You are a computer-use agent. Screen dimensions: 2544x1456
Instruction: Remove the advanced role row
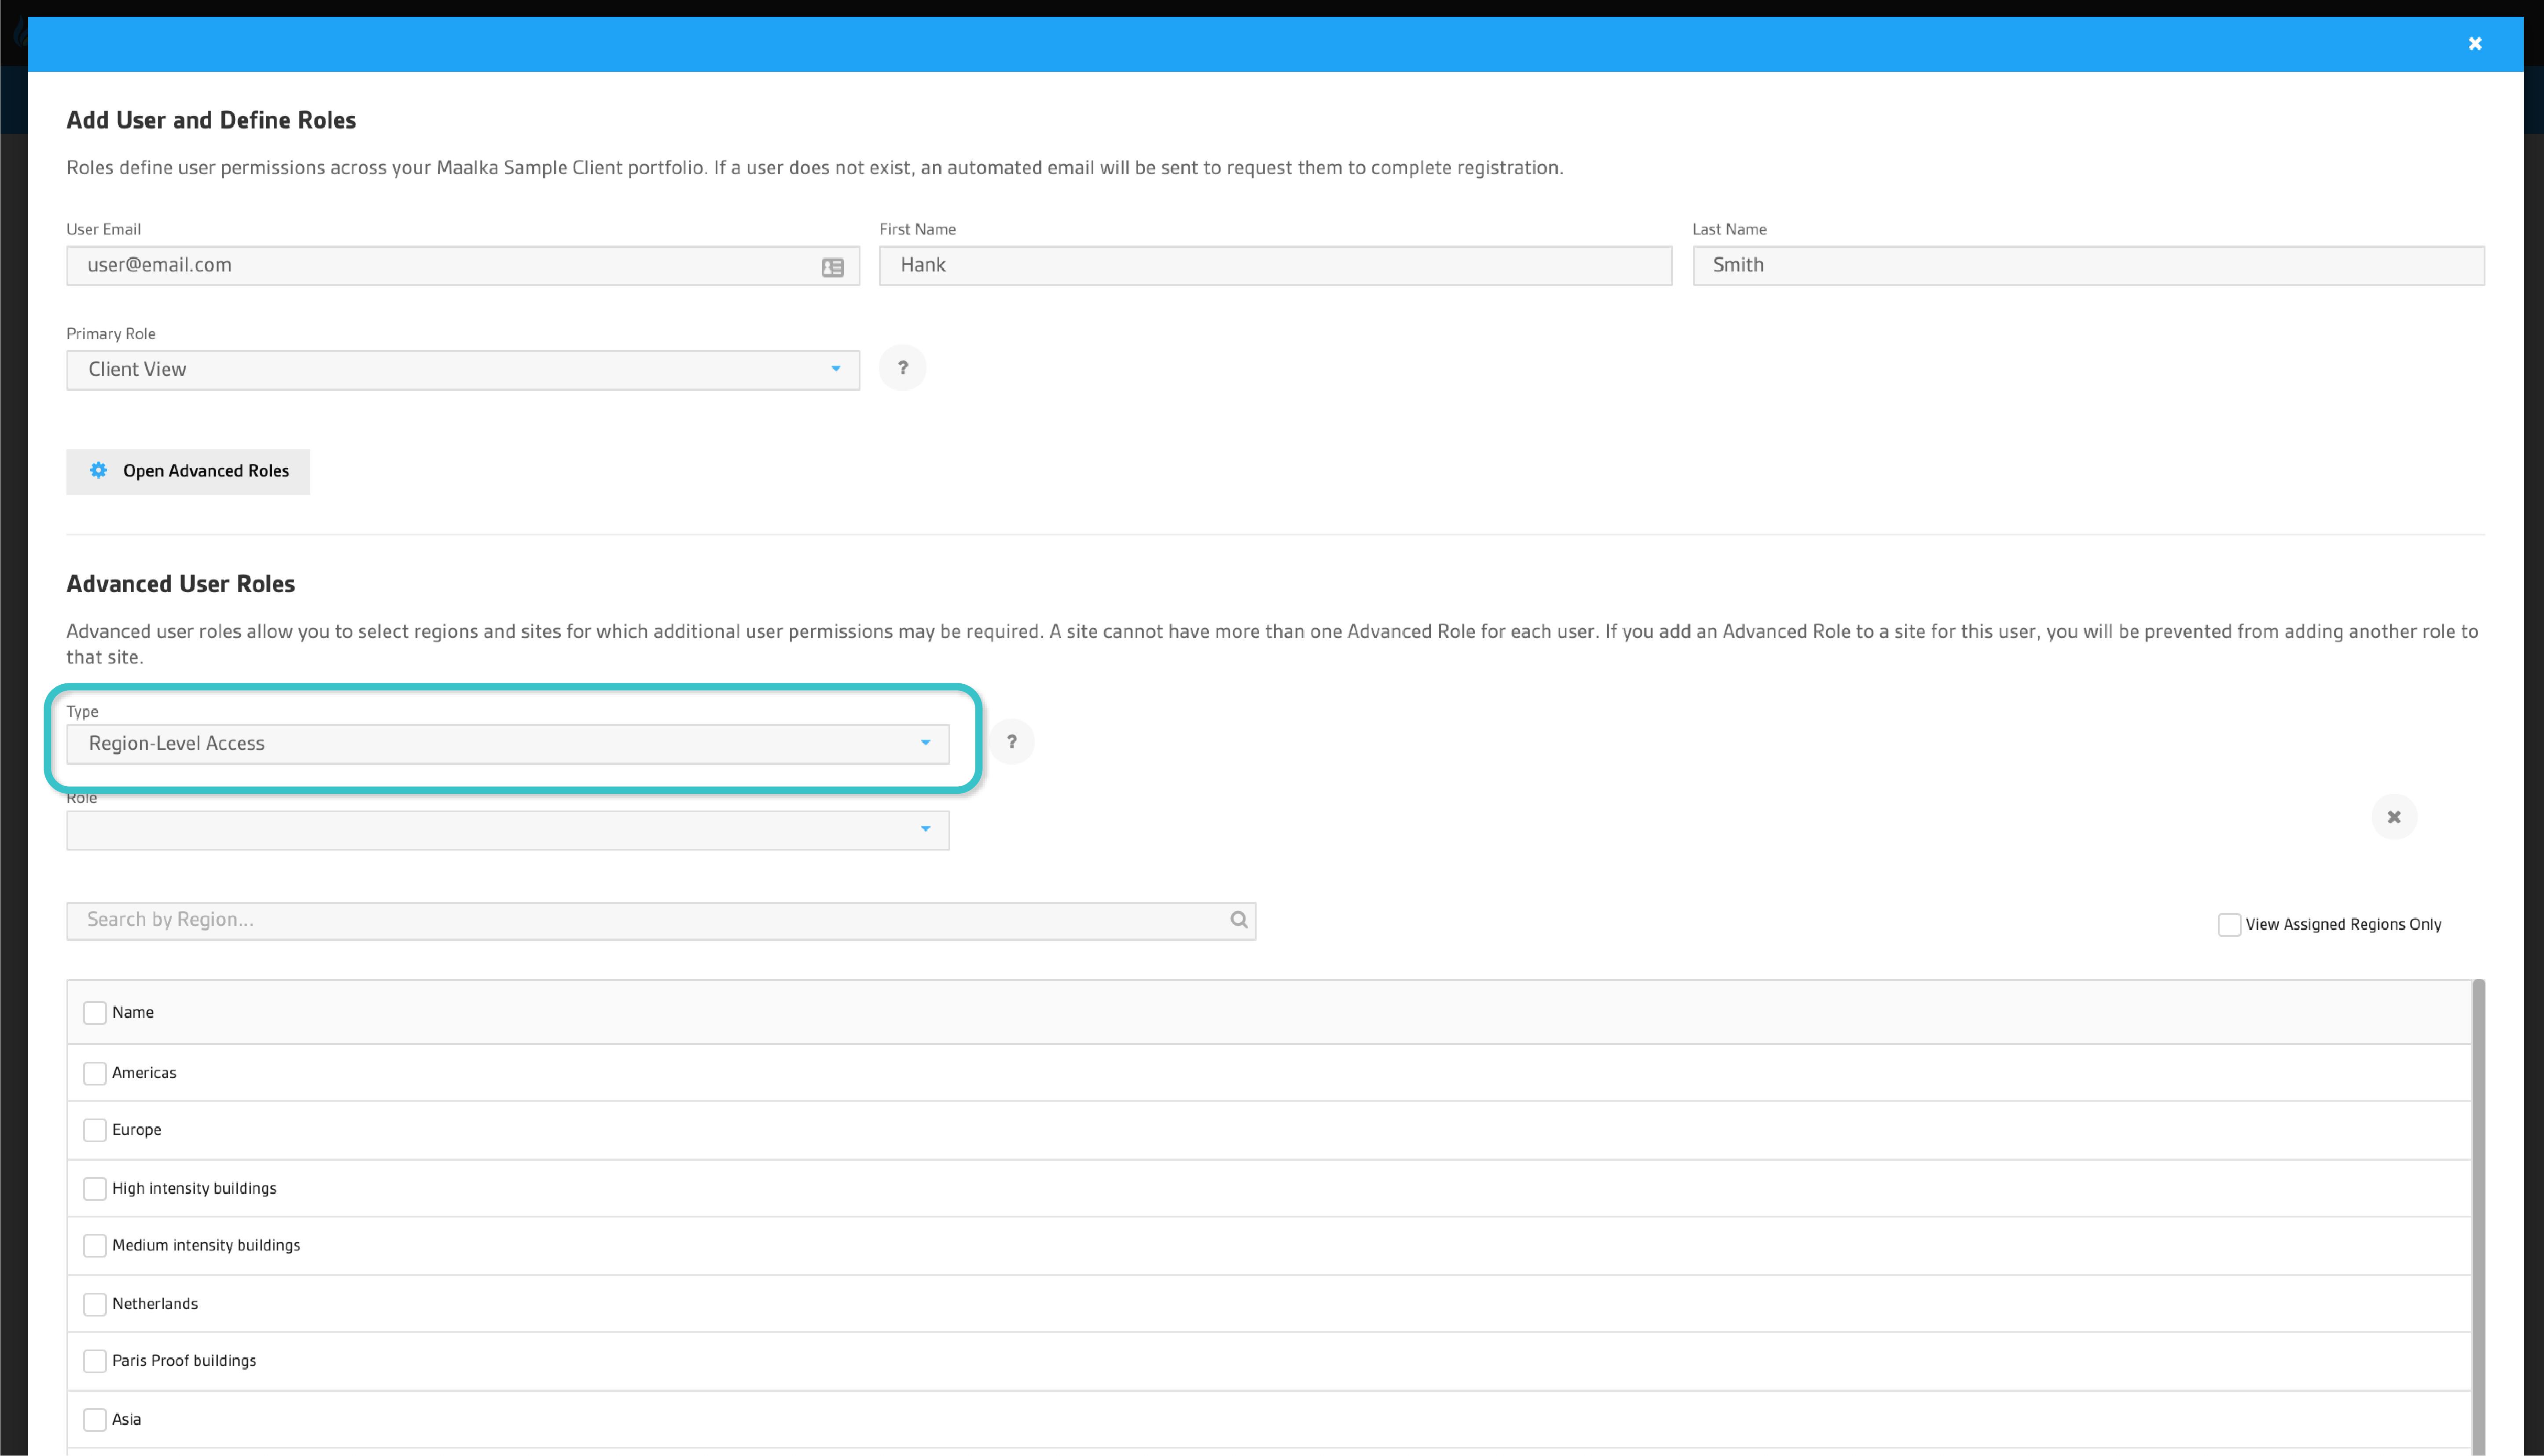2393,817
